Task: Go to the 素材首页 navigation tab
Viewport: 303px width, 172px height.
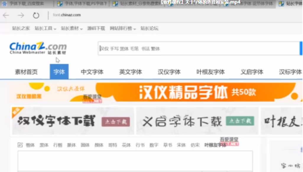Action: (26, 72)
